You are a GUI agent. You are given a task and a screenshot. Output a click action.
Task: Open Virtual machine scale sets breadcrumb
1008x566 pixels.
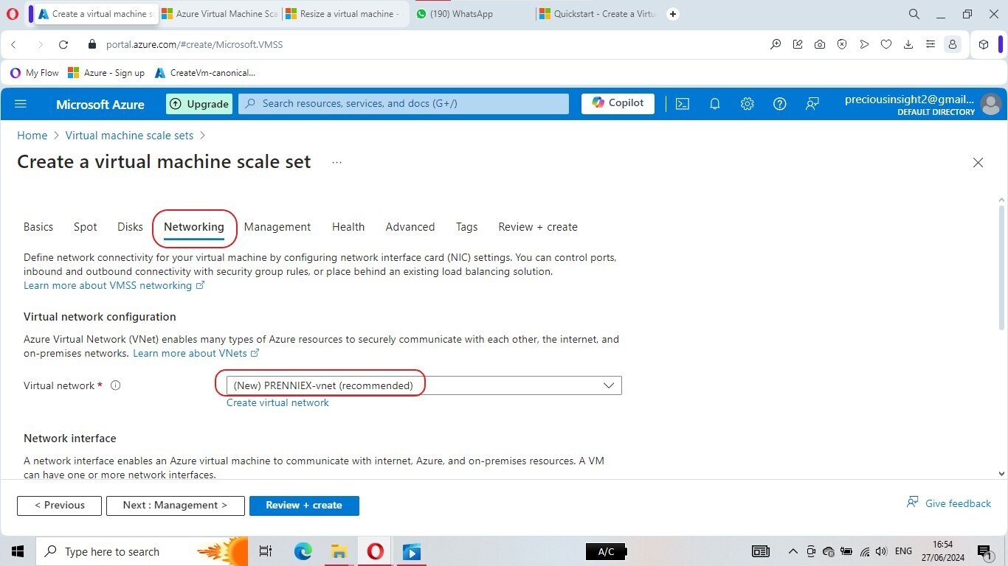click(129, 136)
